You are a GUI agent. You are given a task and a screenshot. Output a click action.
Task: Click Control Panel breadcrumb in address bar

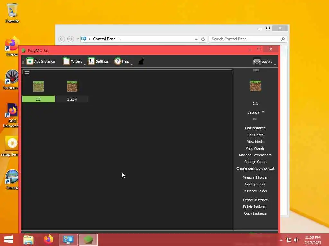105,39
